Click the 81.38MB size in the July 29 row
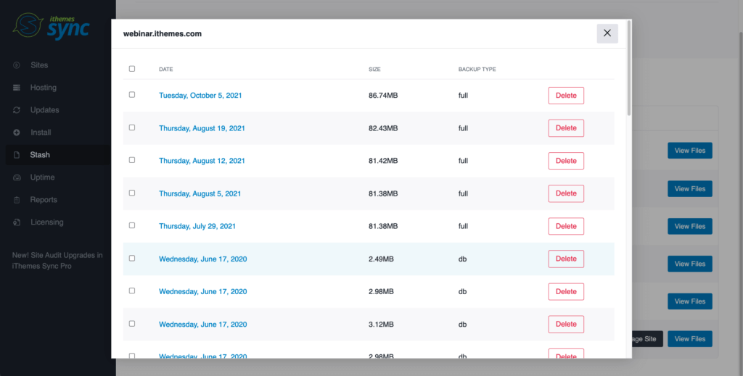 (x=383, y=226)
